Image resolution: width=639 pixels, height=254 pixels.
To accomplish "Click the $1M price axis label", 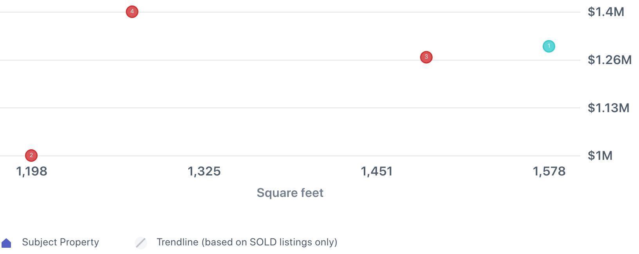I will coord(600,156).
